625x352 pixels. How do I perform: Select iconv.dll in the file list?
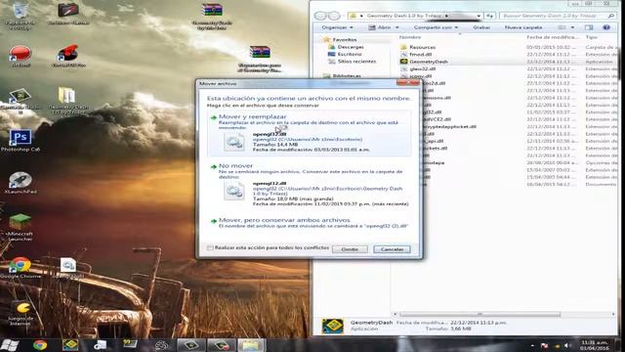point(421,76)
